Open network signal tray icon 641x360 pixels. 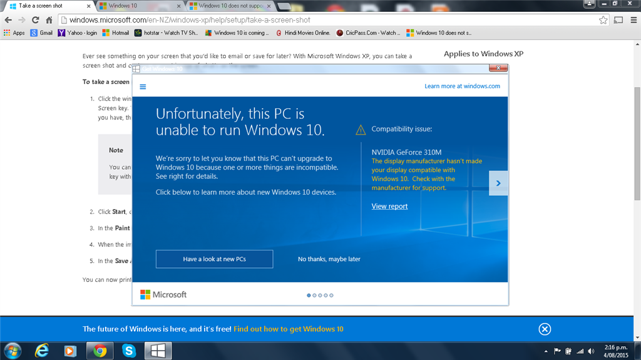click(580, 351)
